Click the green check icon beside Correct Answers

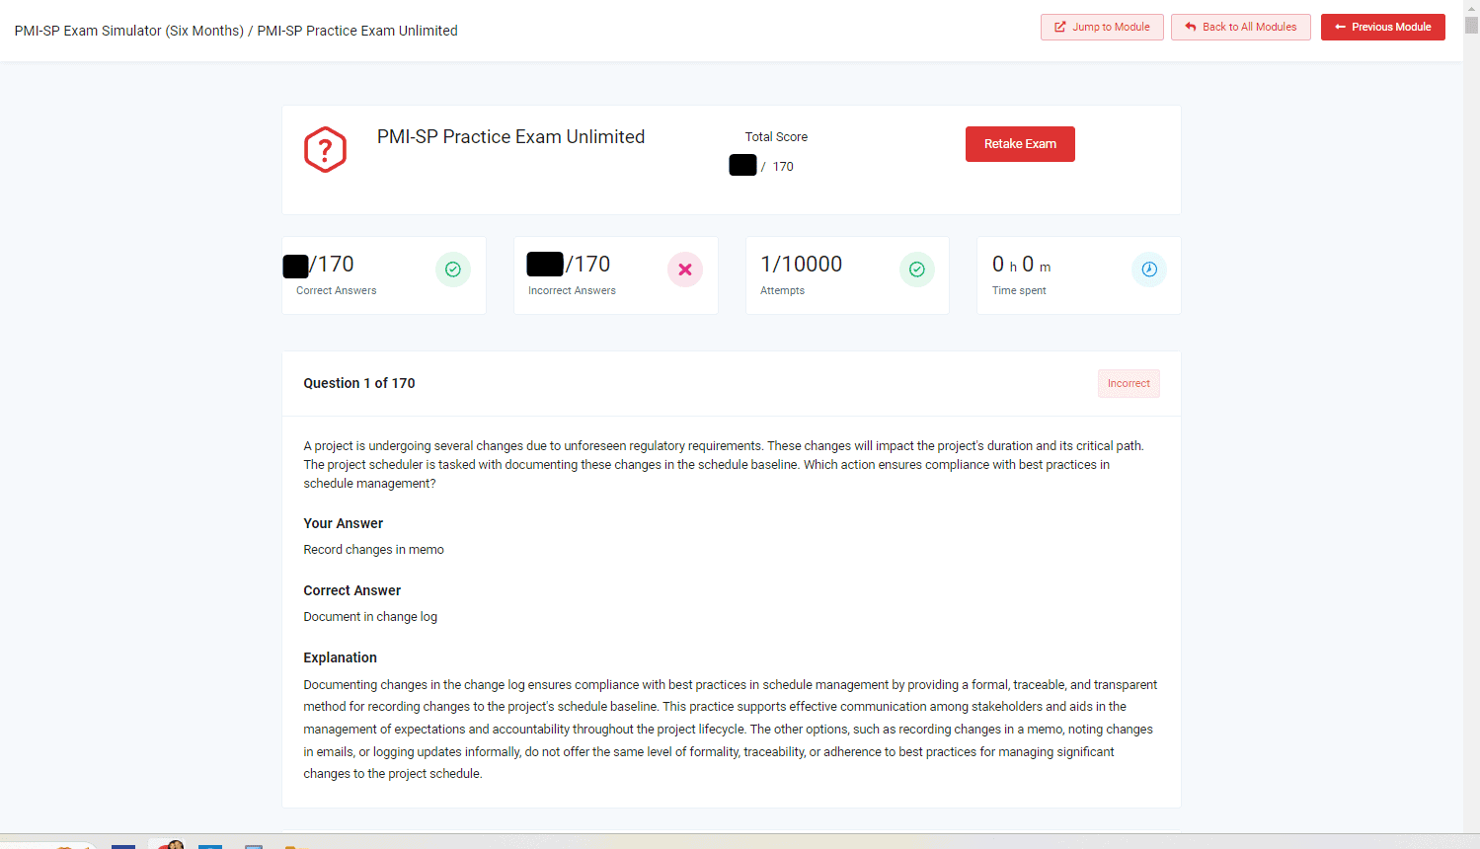coord(453,270)
